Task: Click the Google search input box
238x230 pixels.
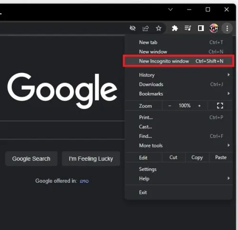Action: tap(62, 130)
